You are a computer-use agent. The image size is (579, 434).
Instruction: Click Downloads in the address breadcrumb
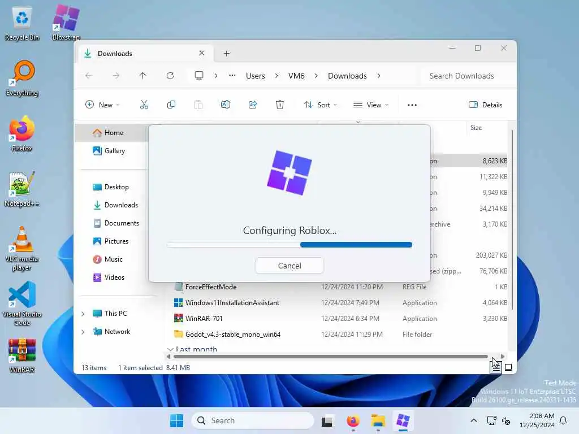click(x=347, y=76)
